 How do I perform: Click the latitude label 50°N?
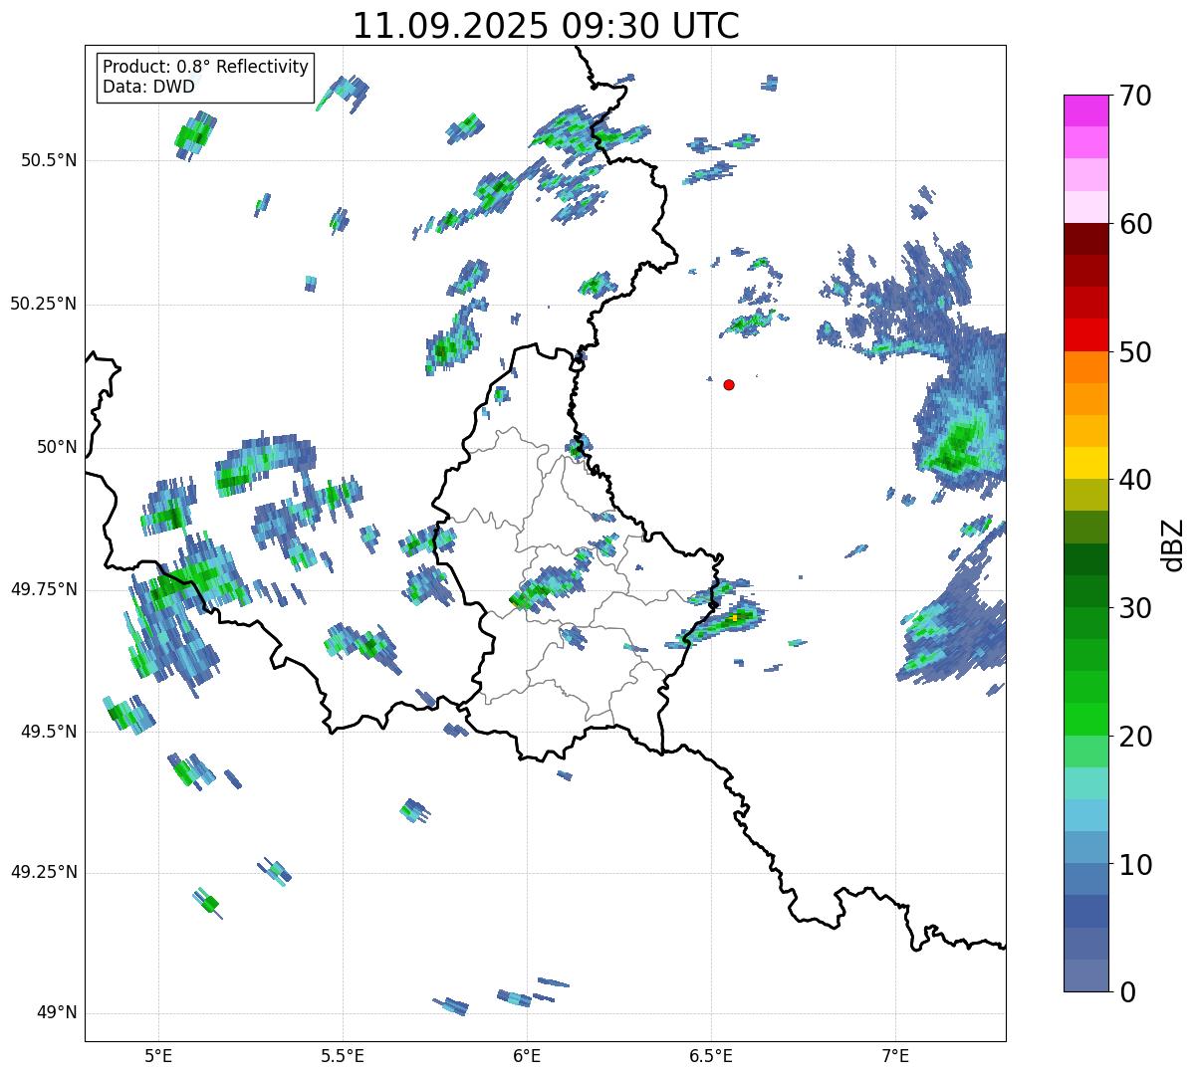[x=57, y=447]
